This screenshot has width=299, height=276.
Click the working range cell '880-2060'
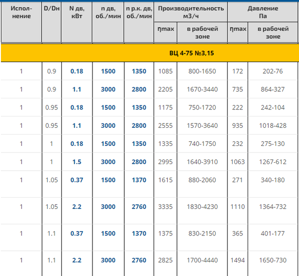click(202, 180)
